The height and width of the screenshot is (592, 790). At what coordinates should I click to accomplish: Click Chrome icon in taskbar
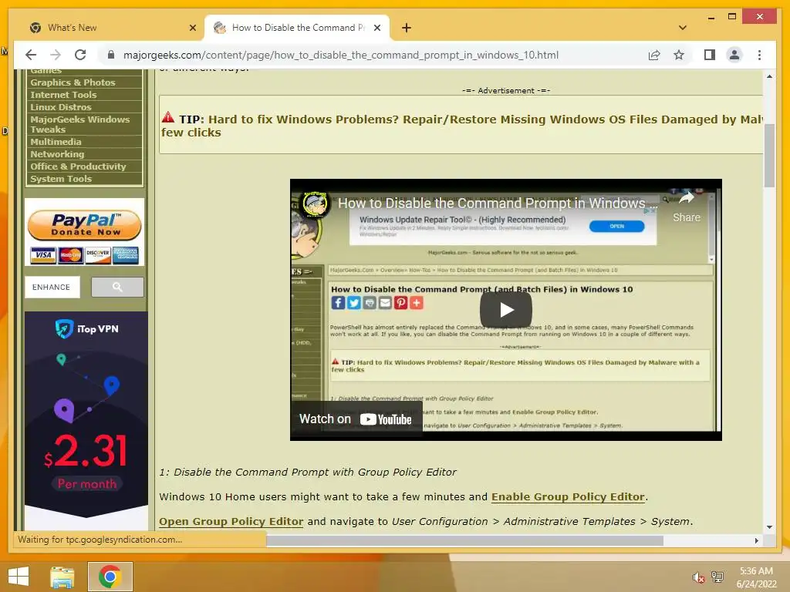110,577
